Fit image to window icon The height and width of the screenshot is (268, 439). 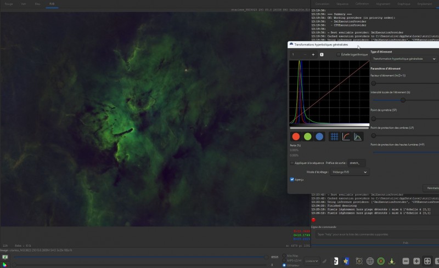[427, 261]
